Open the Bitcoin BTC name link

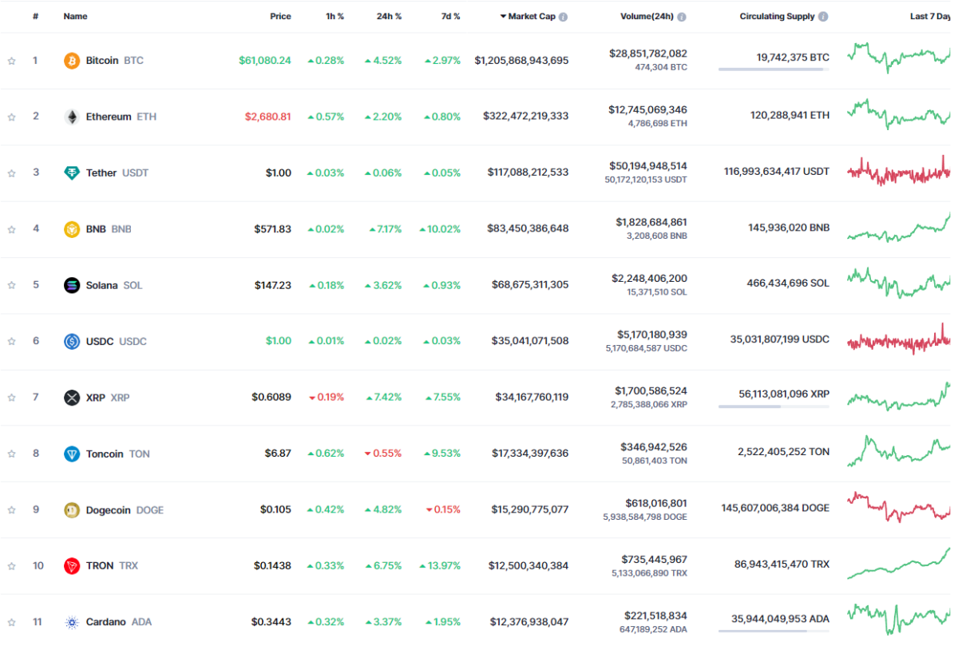tap(115, 61)
